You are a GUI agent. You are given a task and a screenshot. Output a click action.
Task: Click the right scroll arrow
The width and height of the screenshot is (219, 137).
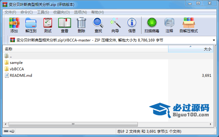[211, 124]
